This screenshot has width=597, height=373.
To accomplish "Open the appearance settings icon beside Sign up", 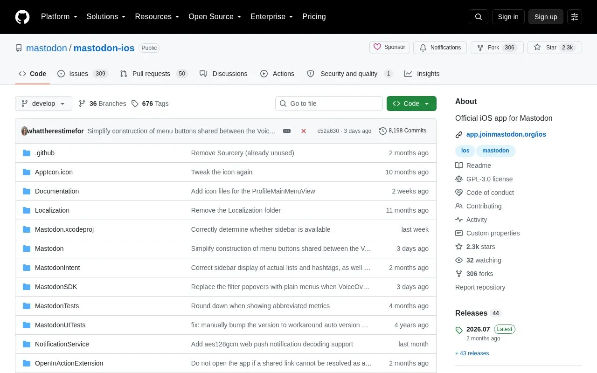I will 575,17.
